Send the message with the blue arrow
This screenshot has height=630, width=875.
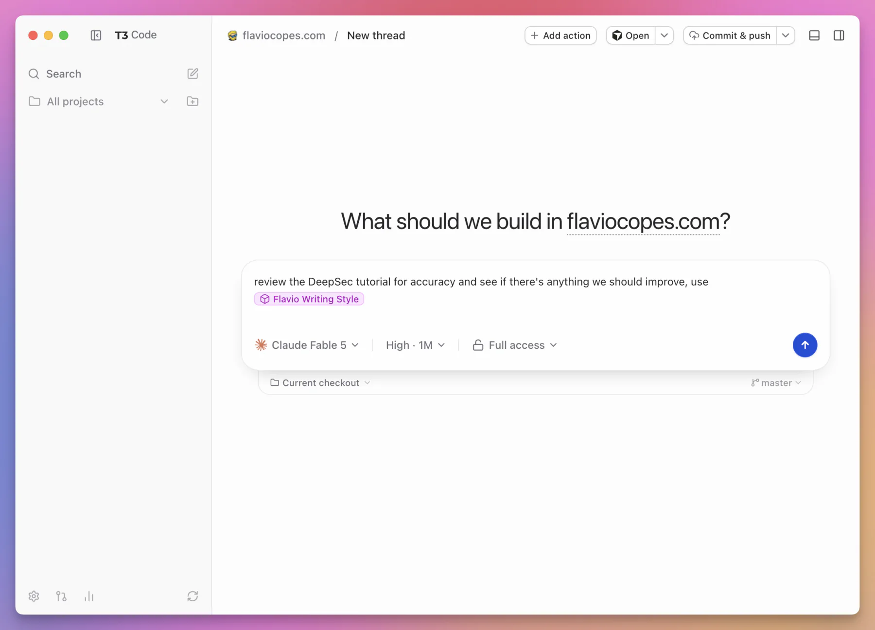pos(805,345)
